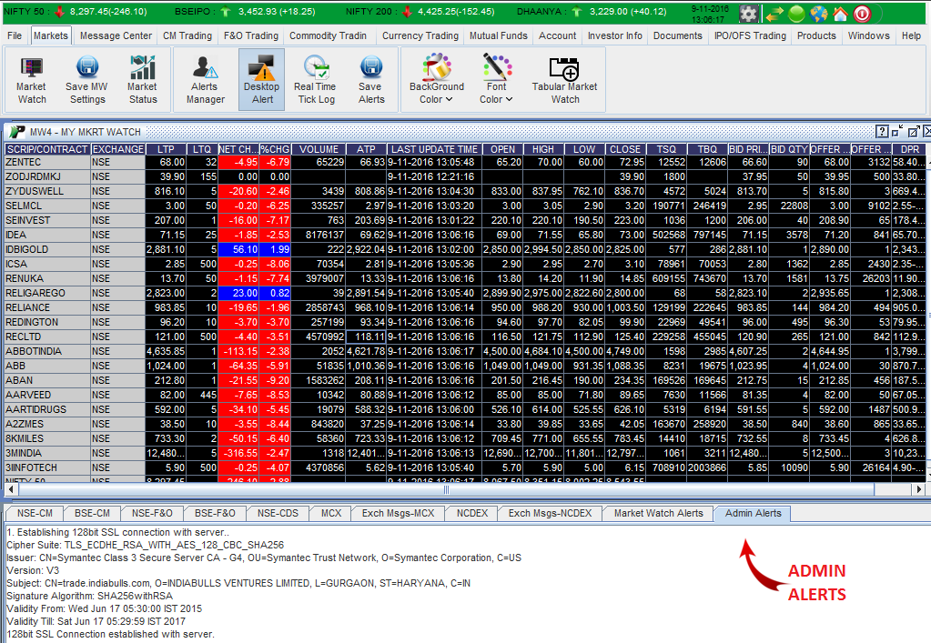
Task: Click the red power logout icon
Action: [861, 14]
